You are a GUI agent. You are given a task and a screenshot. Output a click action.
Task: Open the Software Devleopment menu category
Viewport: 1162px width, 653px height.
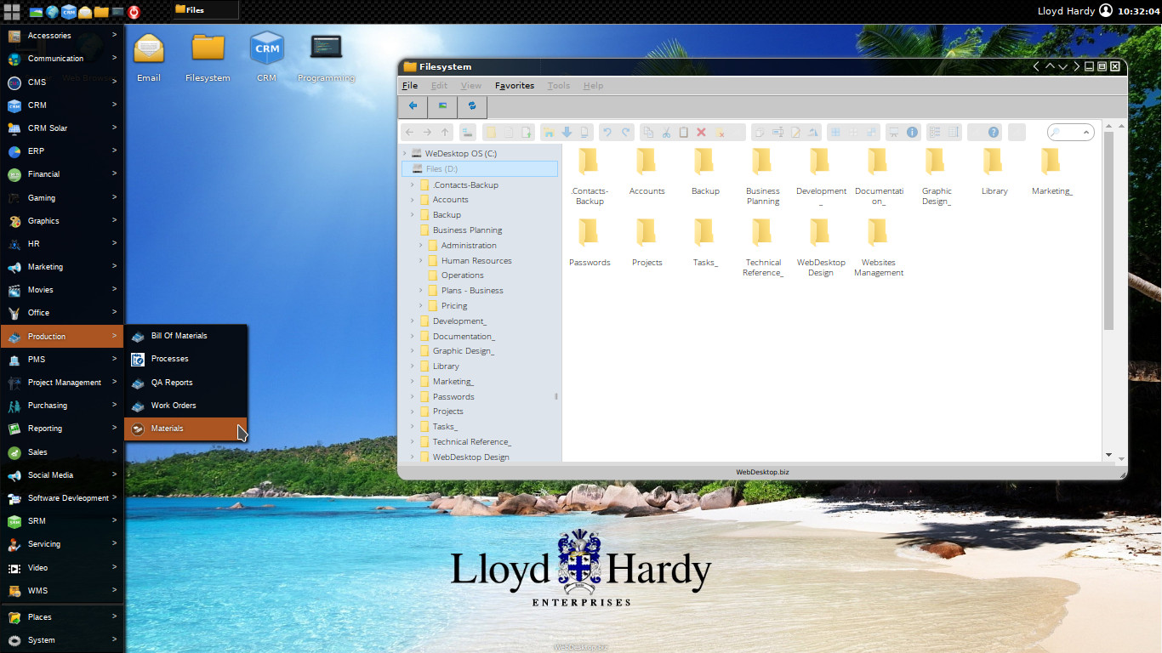click(62, 498)
